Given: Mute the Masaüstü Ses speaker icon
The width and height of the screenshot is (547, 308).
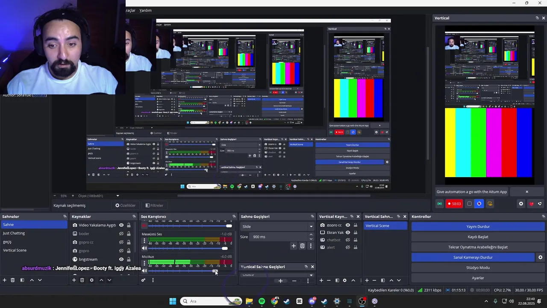Looking at the screenshot, I should [x=144, y=249].
